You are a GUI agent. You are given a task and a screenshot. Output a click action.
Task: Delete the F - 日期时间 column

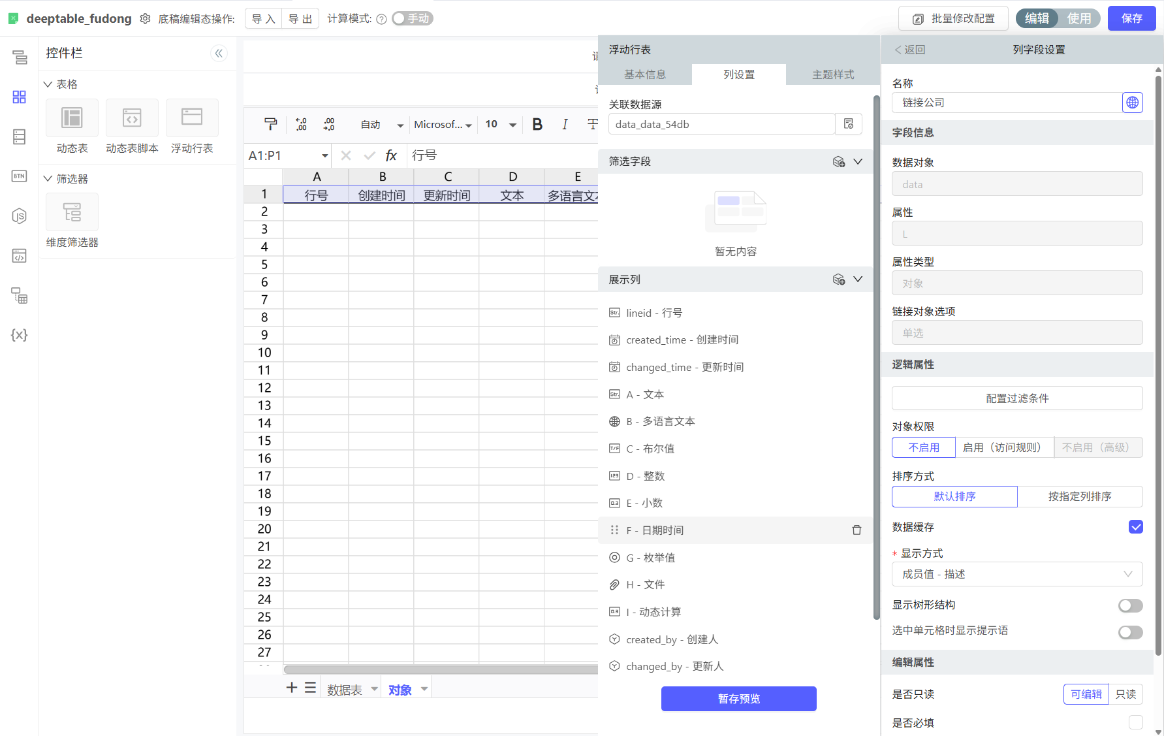point(857,530)
